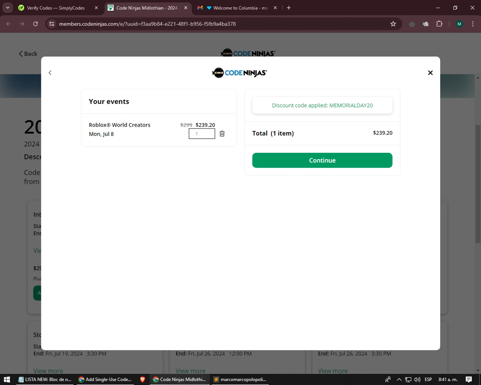This screenshot has width=481, height=385.
Task: Edit the quantity input field
Action: (x=202, y=134)
